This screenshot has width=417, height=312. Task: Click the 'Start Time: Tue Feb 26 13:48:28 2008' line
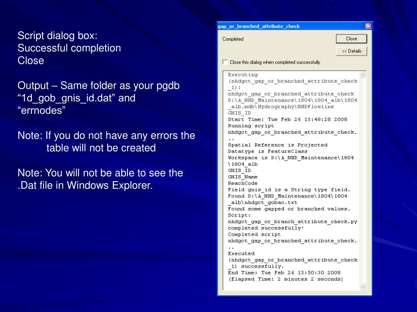pyautogui.click(x=288, y=119)
